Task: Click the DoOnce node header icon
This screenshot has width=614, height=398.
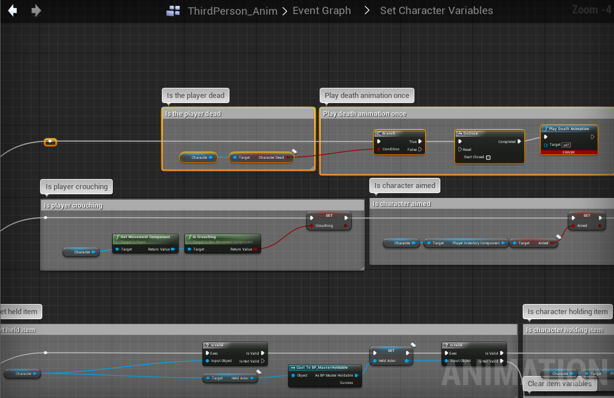Action: pos(460,133)
